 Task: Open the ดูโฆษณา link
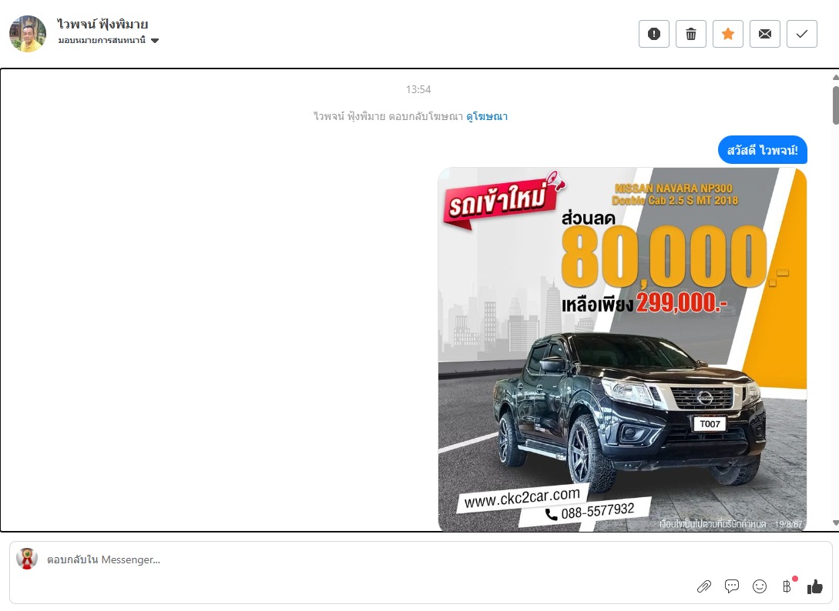(x=487, y=116)
